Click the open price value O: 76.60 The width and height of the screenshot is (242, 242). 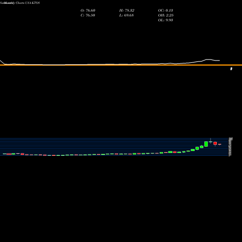tap(88, 11)
